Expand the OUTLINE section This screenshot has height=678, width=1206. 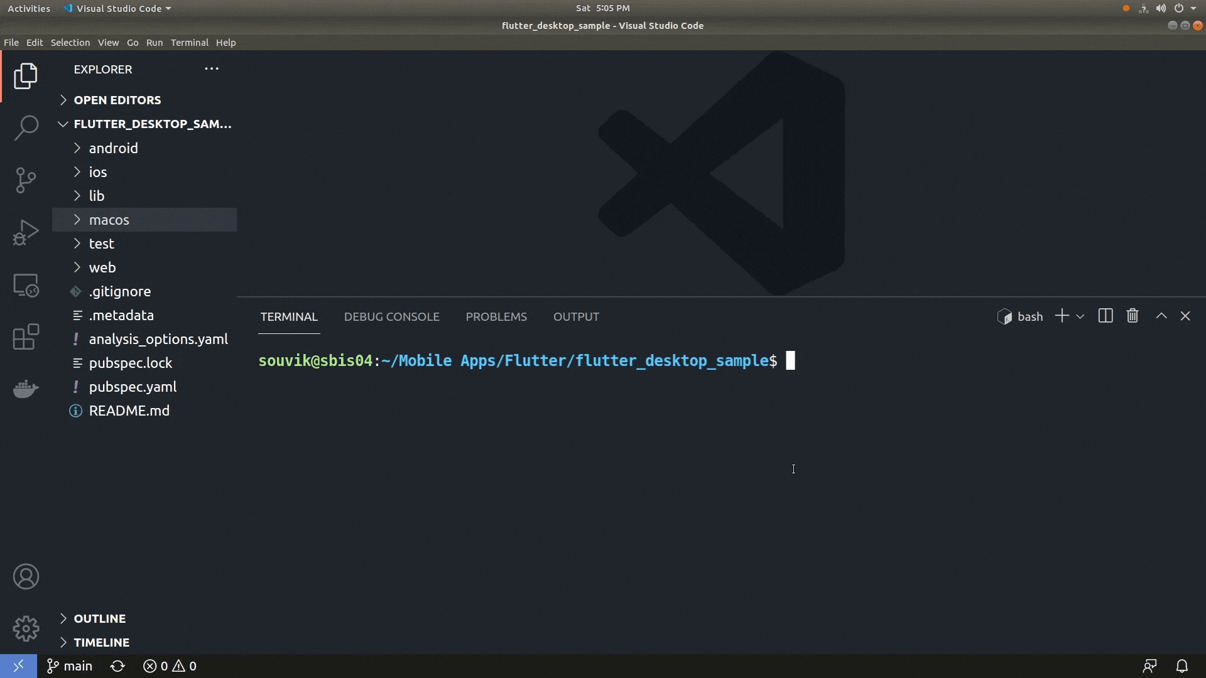point(144,618)
